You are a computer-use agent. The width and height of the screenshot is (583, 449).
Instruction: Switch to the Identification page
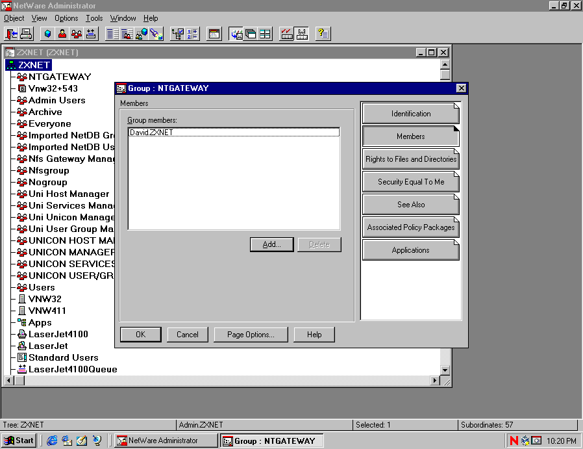[x=411, y=114]
